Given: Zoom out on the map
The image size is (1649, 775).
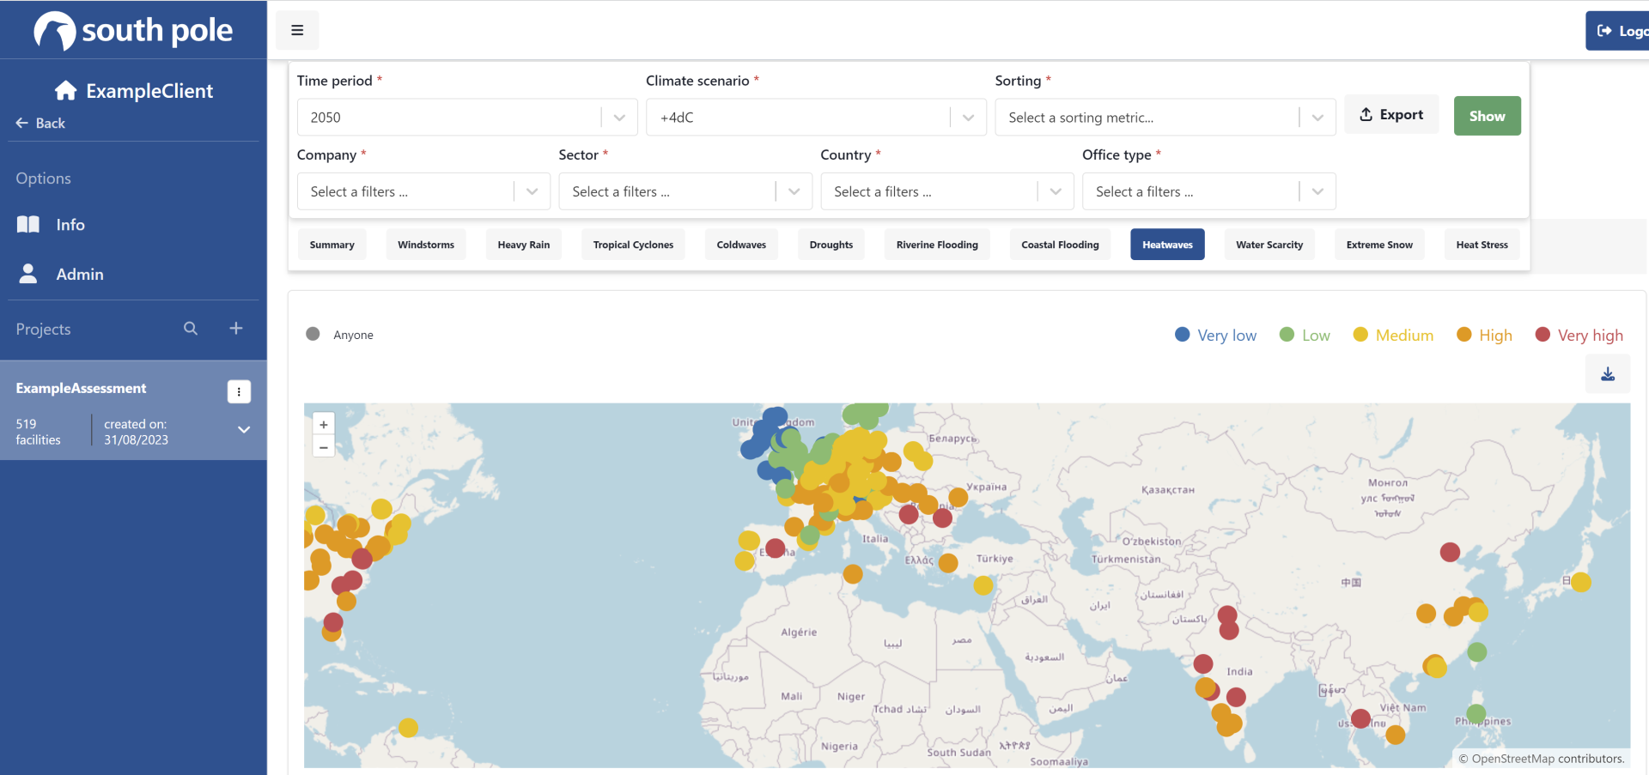Looking at the screenshot, I should (324, 447).
